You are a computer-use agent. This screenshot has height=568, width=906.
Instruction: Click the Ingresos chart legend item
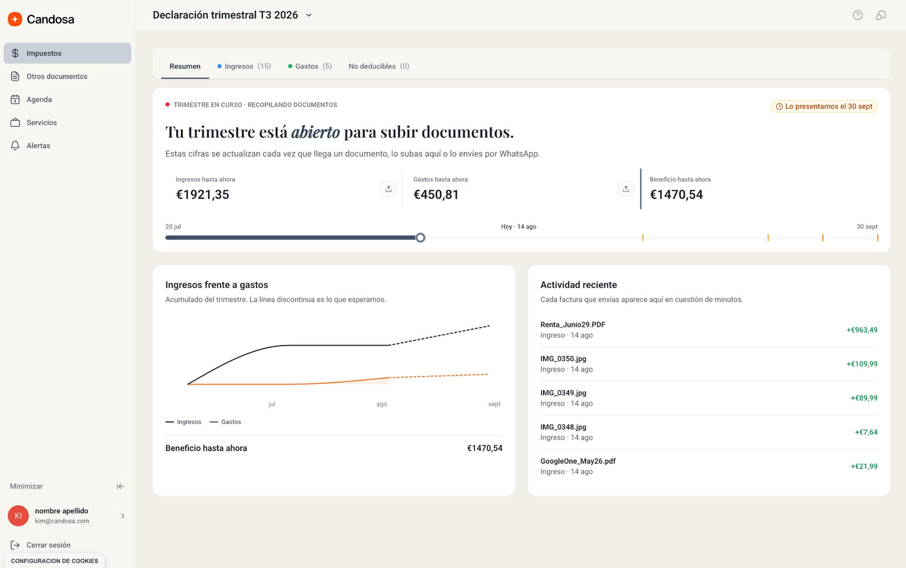(x=183, y=422)
